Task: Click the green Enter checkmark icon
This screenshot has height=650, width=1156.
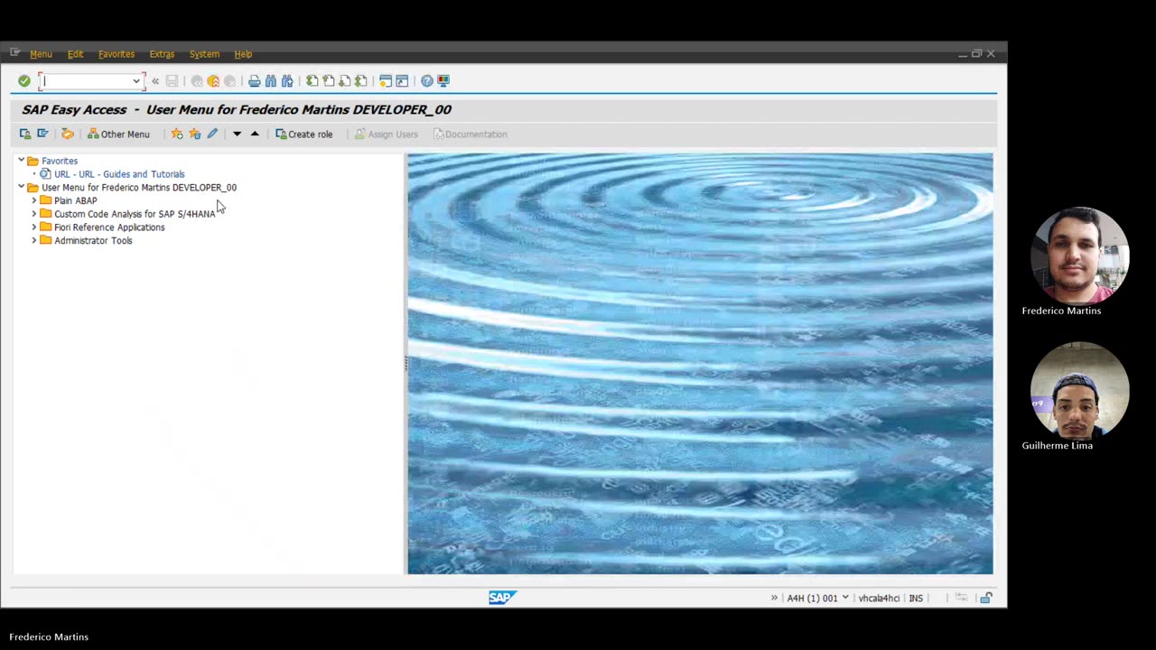Action: point(24,81)
